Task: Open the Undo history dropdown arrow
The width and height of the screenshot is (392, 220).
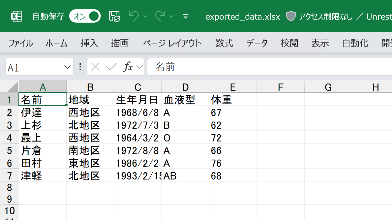Action: tap(145, 17)
